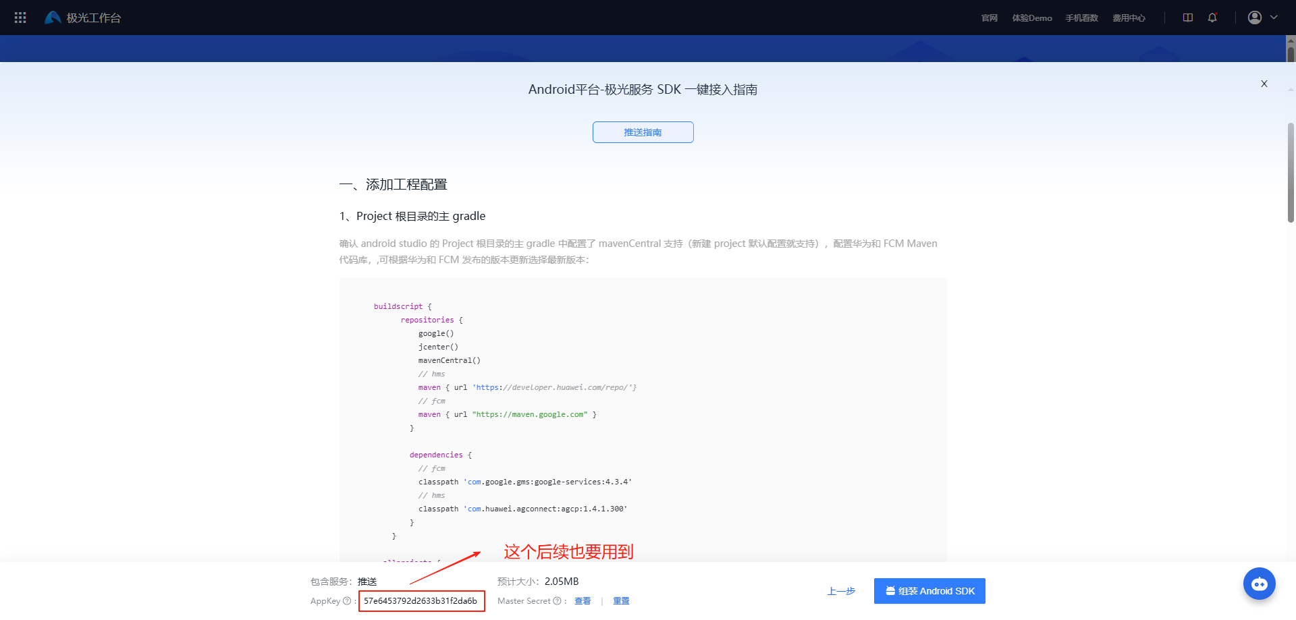Click the buildscript code line
The image size is (1296, 620).
coord(402,306)
